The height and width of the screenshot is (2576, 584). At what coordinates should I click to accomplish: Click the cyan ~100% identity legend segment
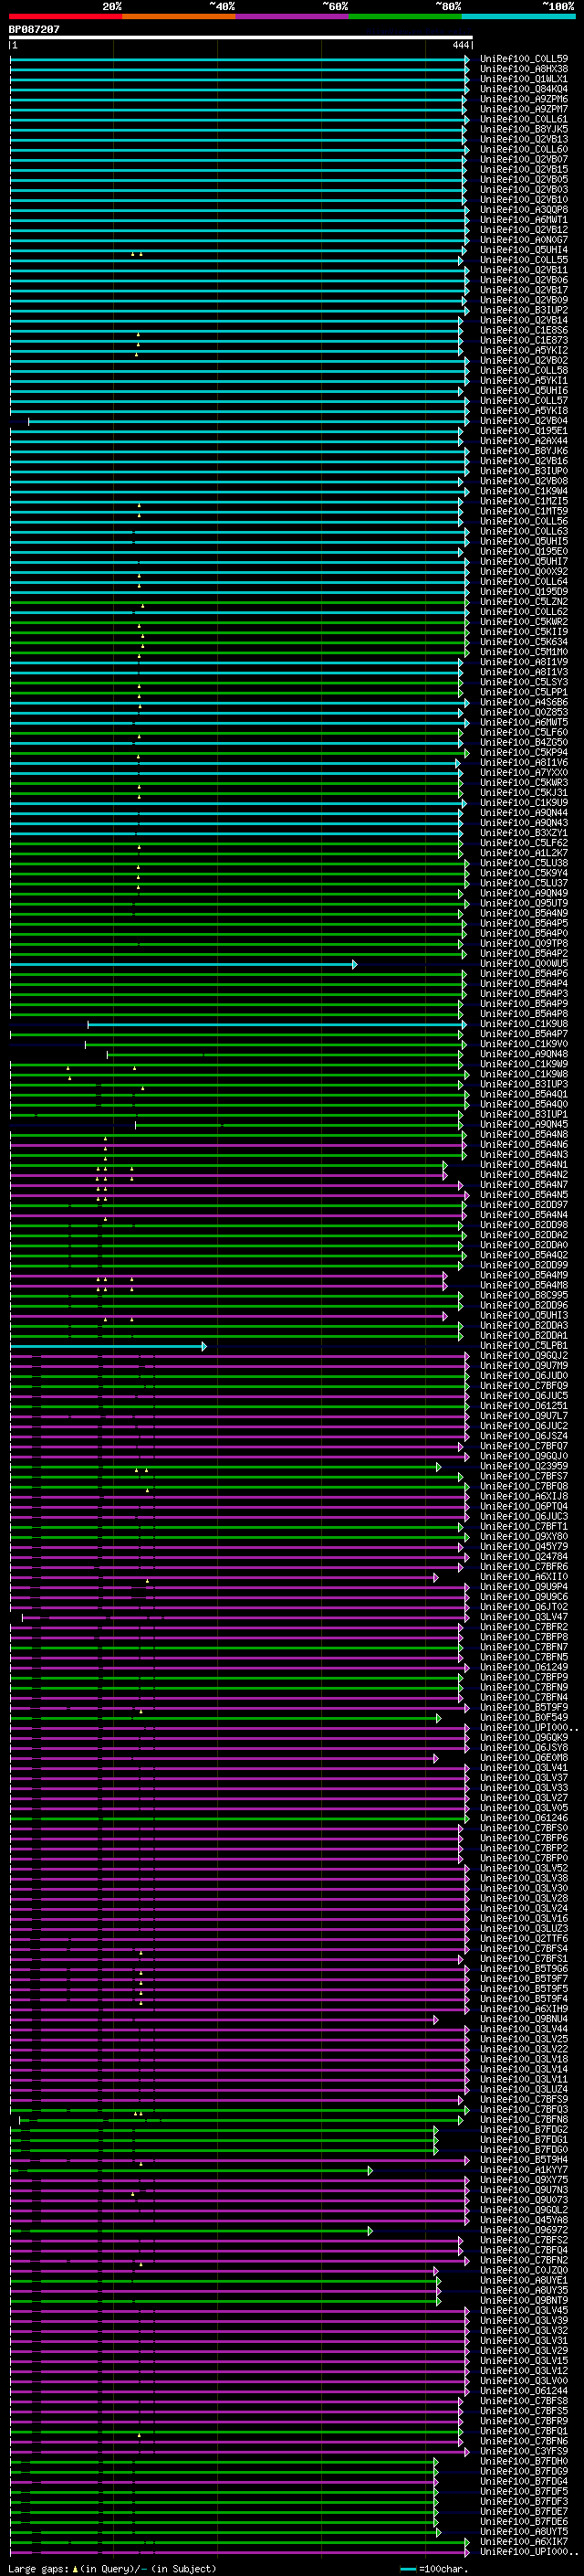[x=519, y=16]
